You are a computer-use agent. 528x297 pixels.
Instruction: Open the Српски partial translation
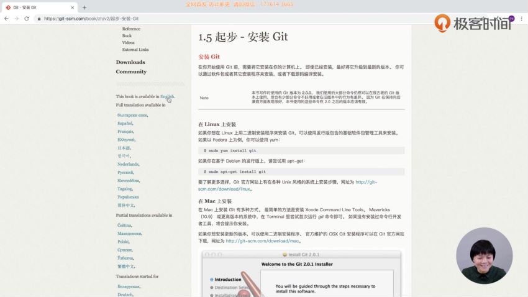click(125, 250)
